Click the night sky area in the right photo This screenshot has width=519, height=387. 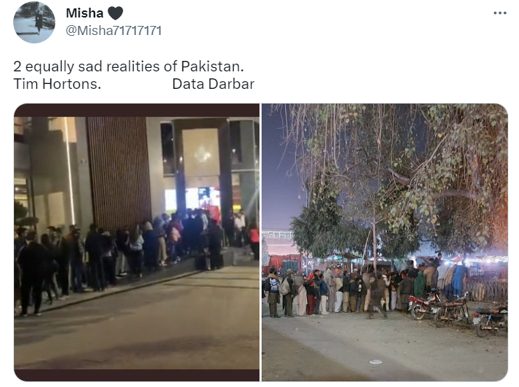click(280, 172)
